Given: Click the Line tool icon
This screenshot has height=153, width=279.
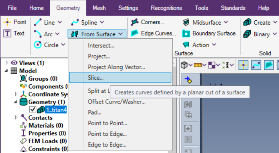Looking at the screenshot, I should point(38,22).
